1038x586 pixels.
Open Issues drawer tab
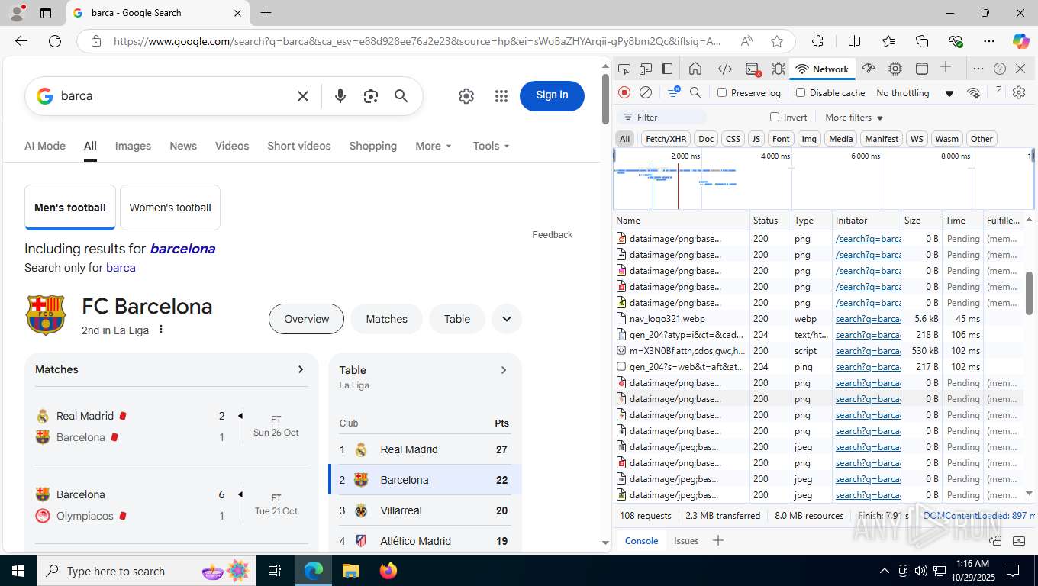click(686, 540)
